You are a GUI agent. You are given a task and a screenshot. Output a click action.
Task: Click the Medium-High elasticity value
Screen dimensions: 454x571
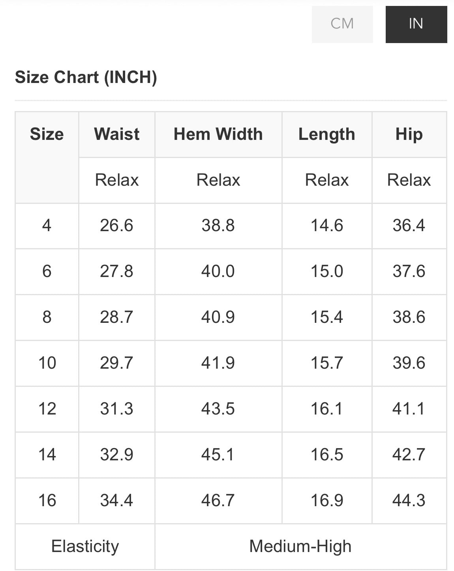300,547
